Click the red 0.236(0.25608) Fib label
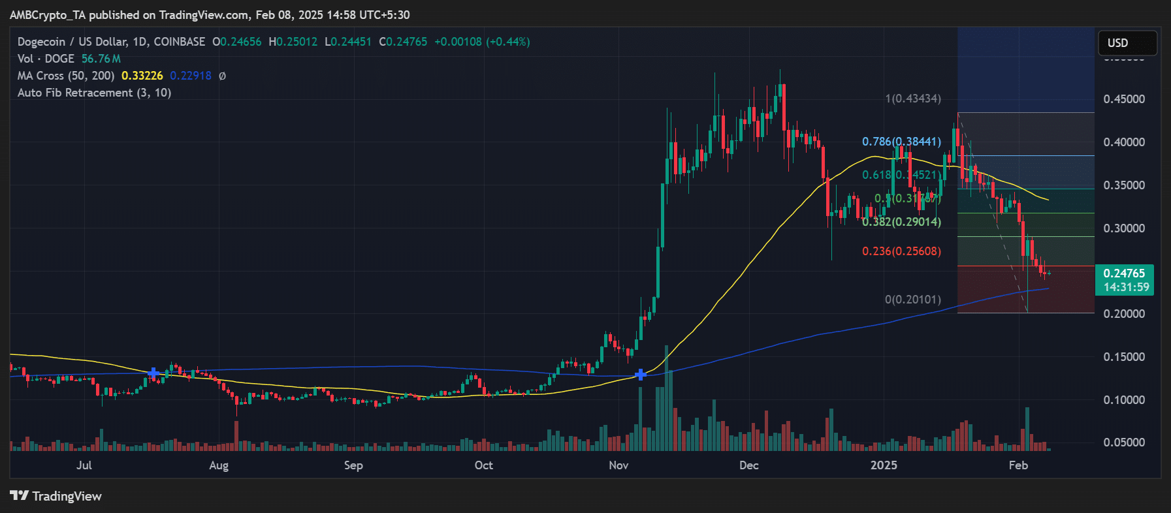Image resolution: width=1171 pixels, height=513 pixels. 901,251
